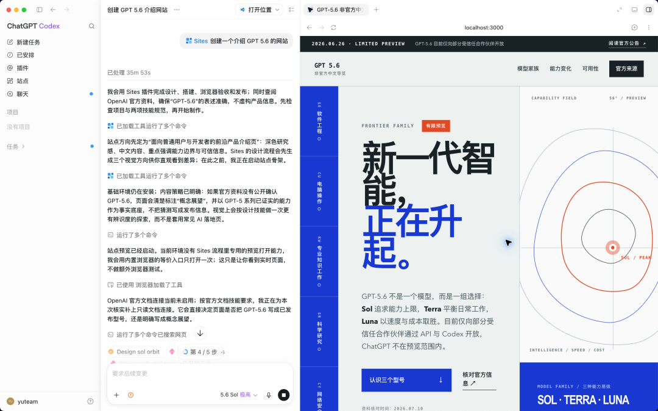Open the 5.6 Sol 极高 model dropdown
The height and width of the screenshot is (411, 658).
[x=239, y=395]
